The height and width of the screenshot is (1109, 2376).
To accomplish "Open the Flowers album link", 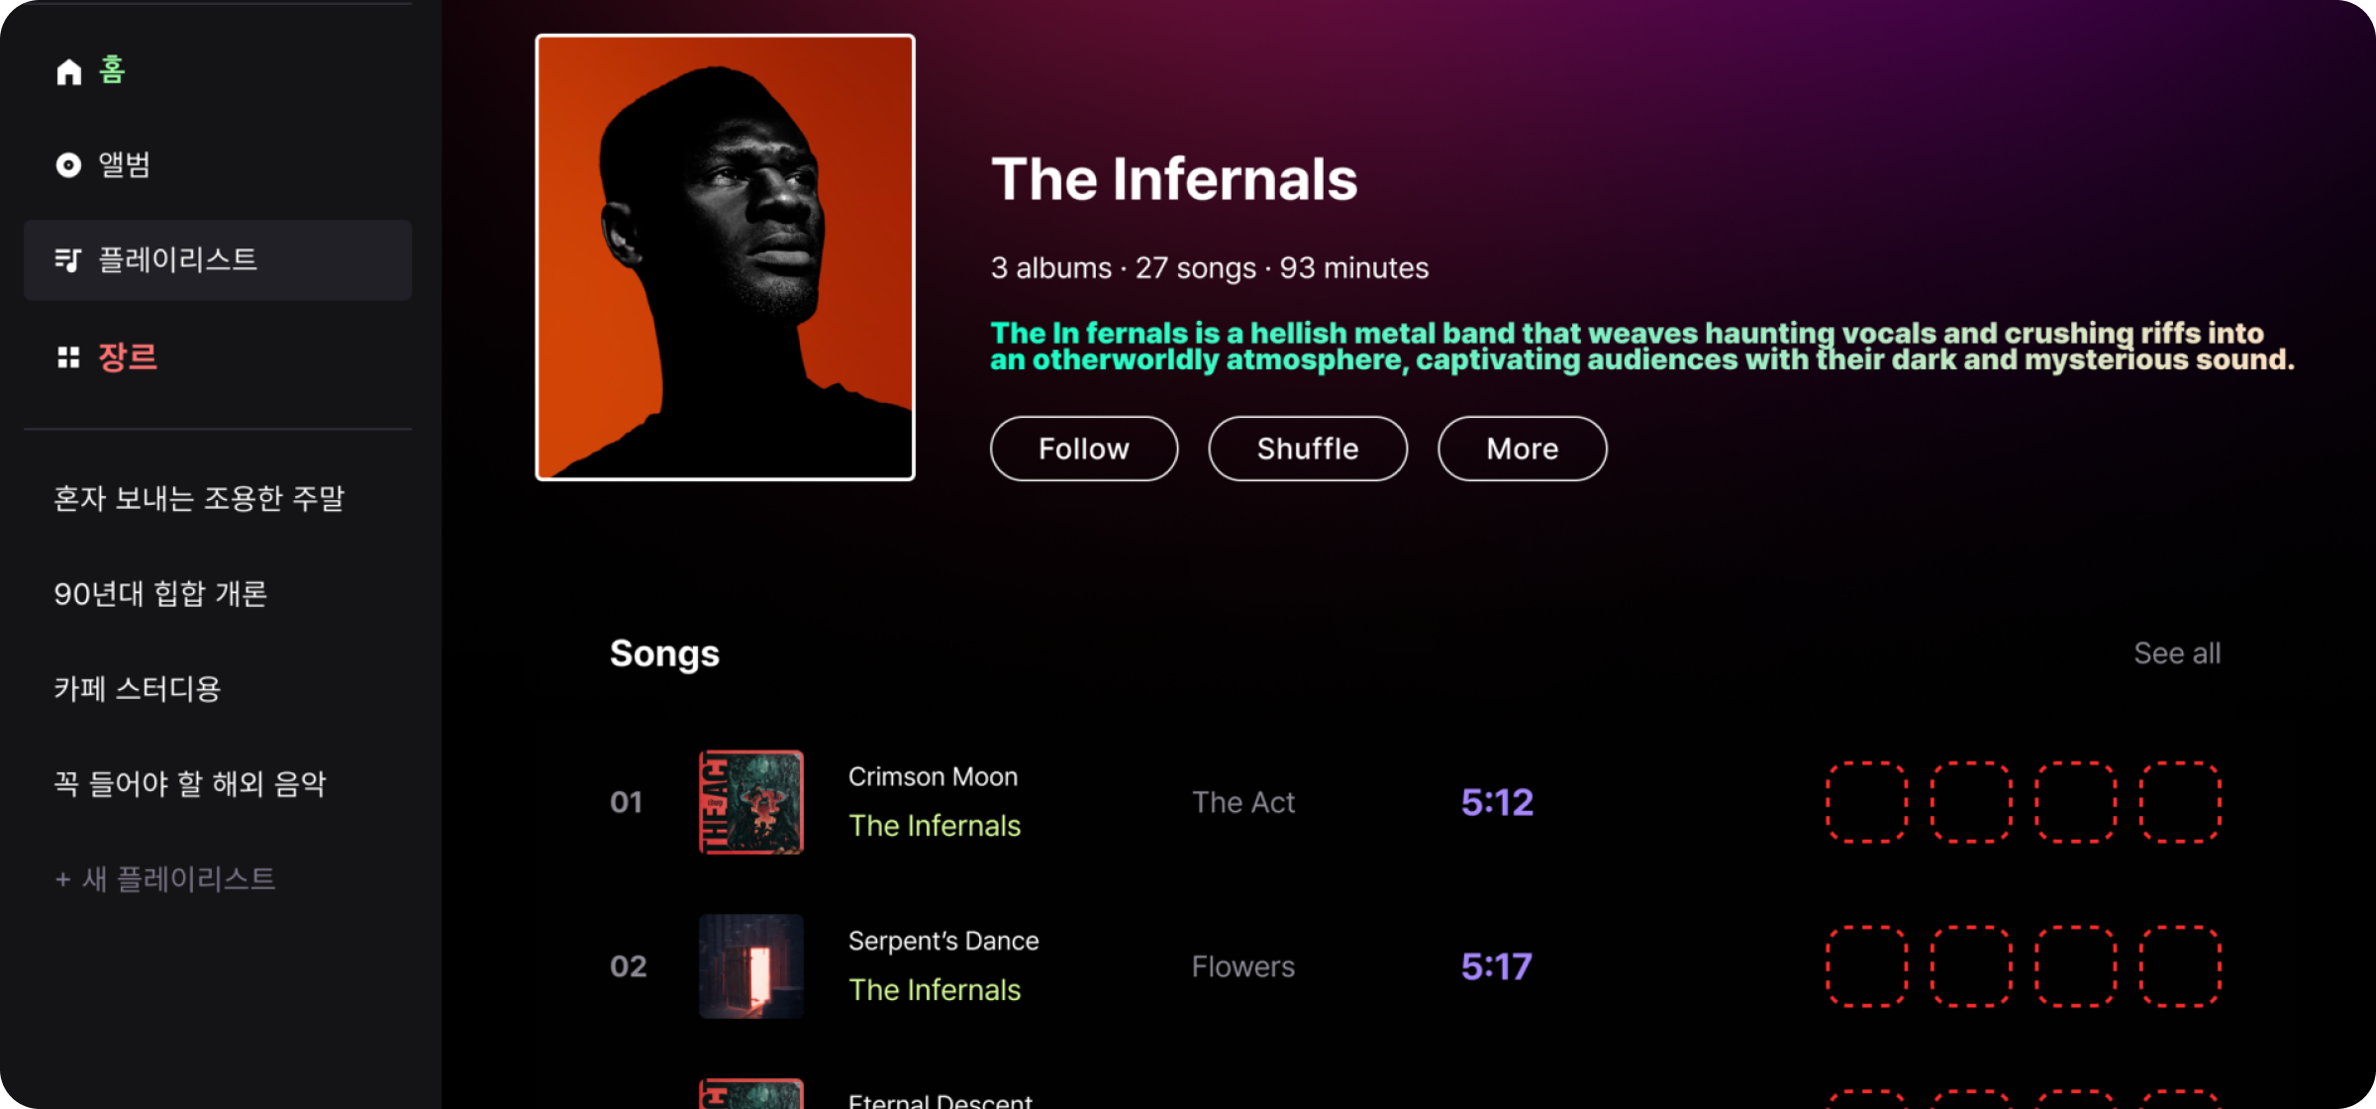I will click(x=1242, y=966).
